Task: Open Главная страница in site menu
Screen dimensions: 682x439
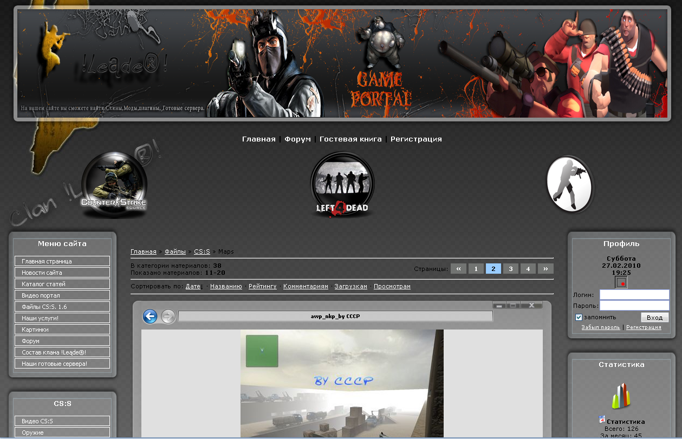Action: click(62, 261)
